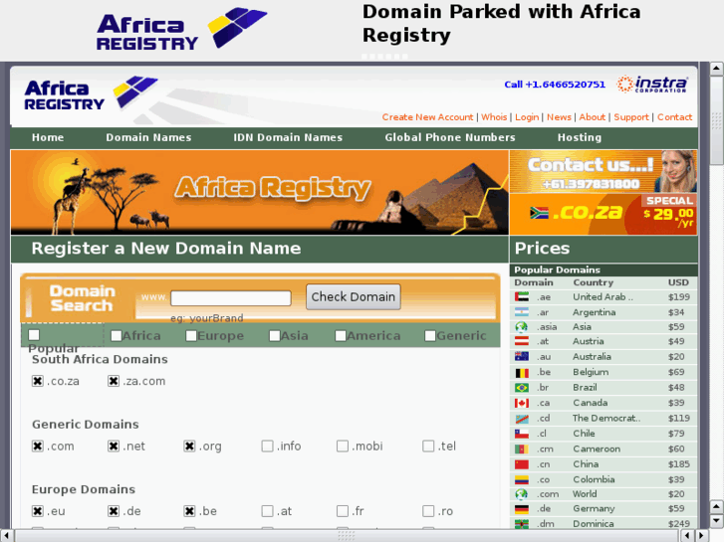This screenshot has width=724, height=542.
Task: Click the Check Domain button
Action: pos(354,296)
